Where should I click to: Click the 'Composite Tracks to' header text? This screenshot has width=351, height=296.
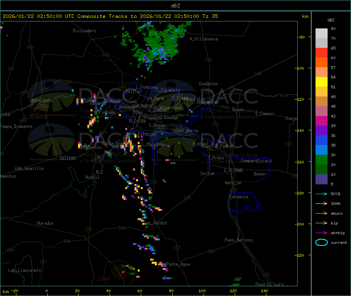coord(107,16)
